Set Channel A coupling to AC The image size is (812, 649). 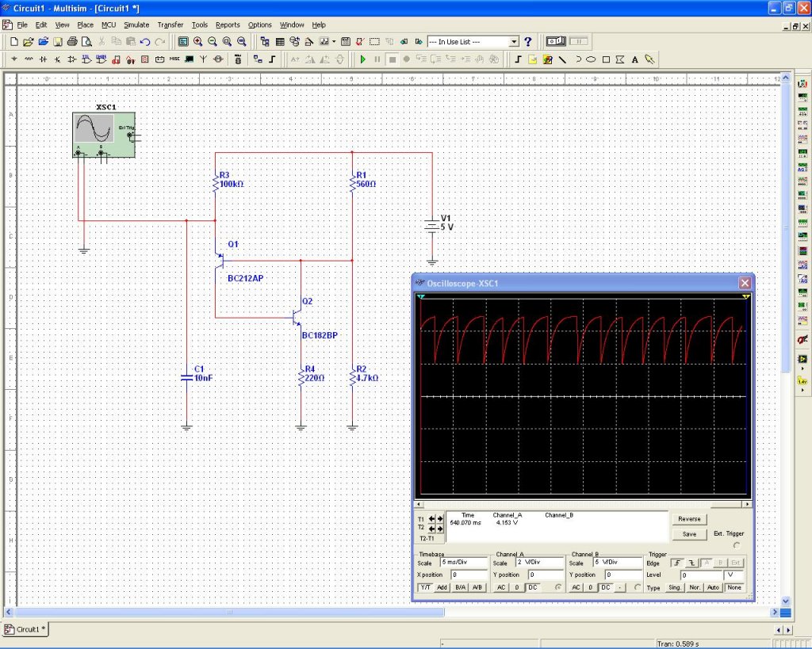coord(500,587)
